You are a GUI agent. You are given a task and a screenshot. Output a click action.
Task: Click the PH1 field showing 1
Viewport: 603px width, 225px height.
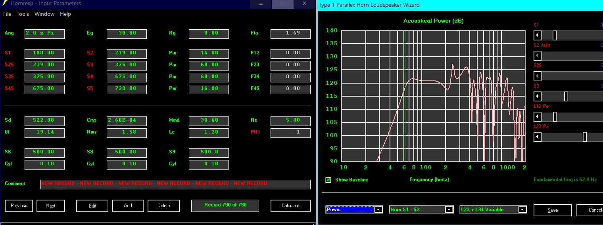click(x=290, y=133)
